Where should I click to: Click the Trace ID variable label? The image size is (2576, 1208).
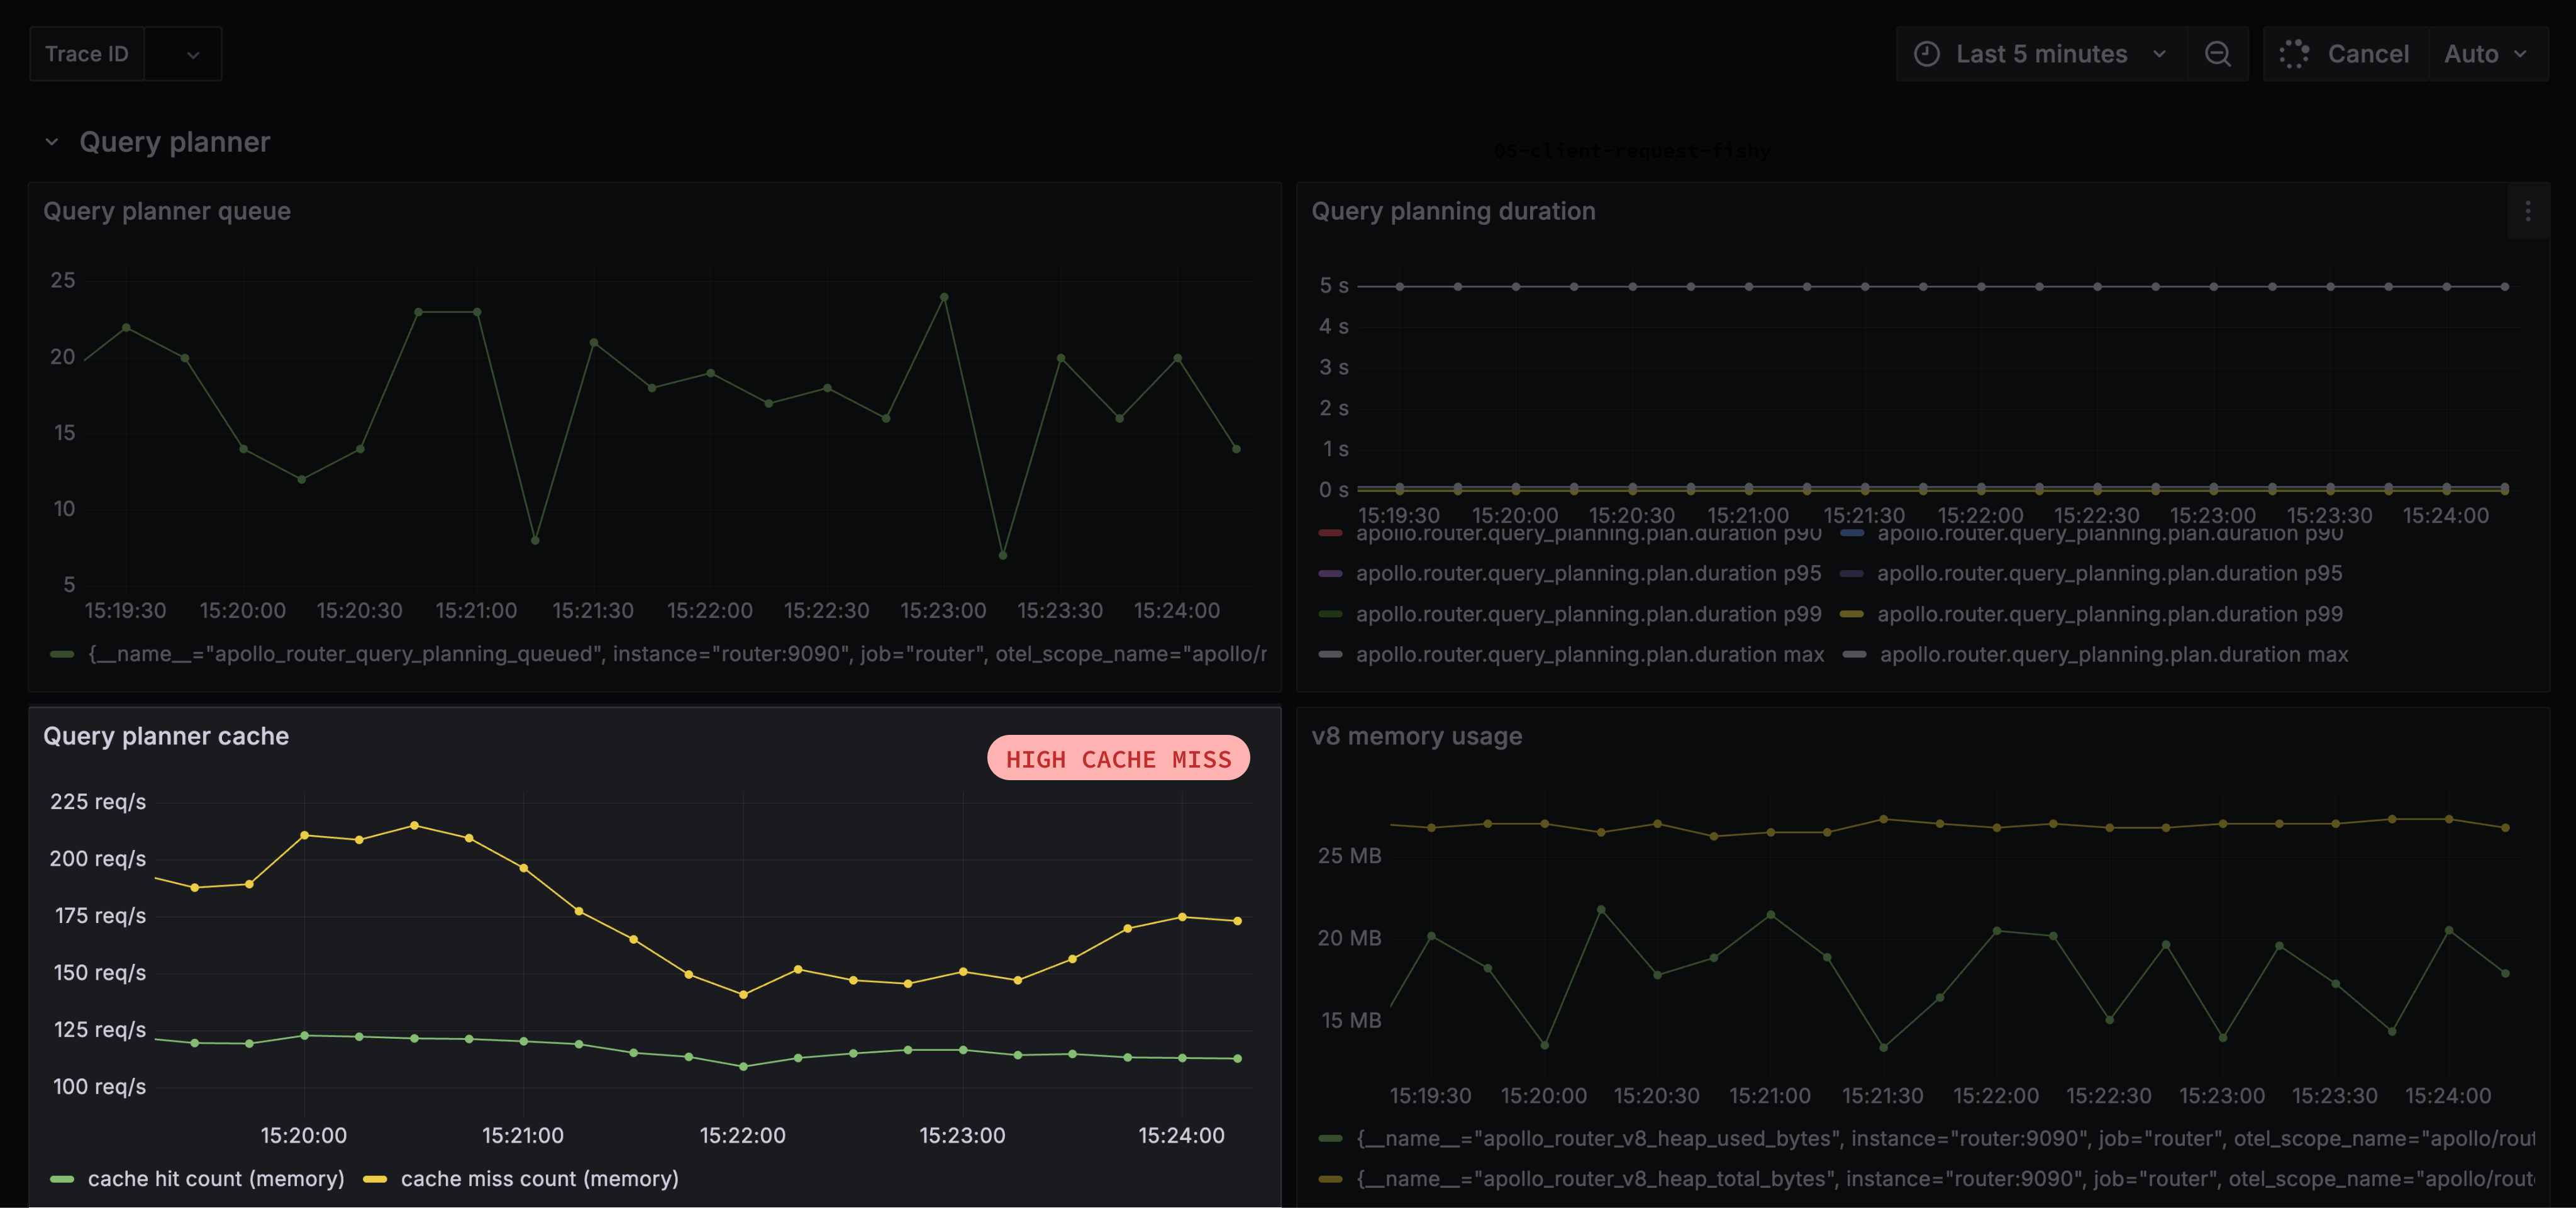tap(87, 54)
